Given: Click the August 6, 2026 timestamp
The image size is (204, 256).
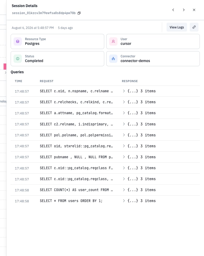Looking at the screenshot, I should tap(33, 28).
